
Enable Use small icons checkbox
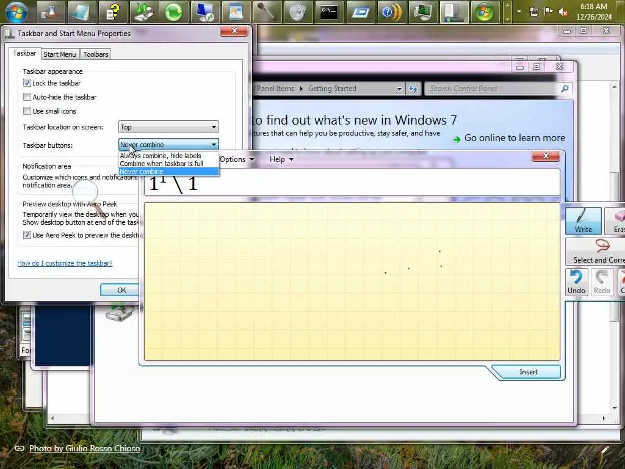(x=27, y=111)
